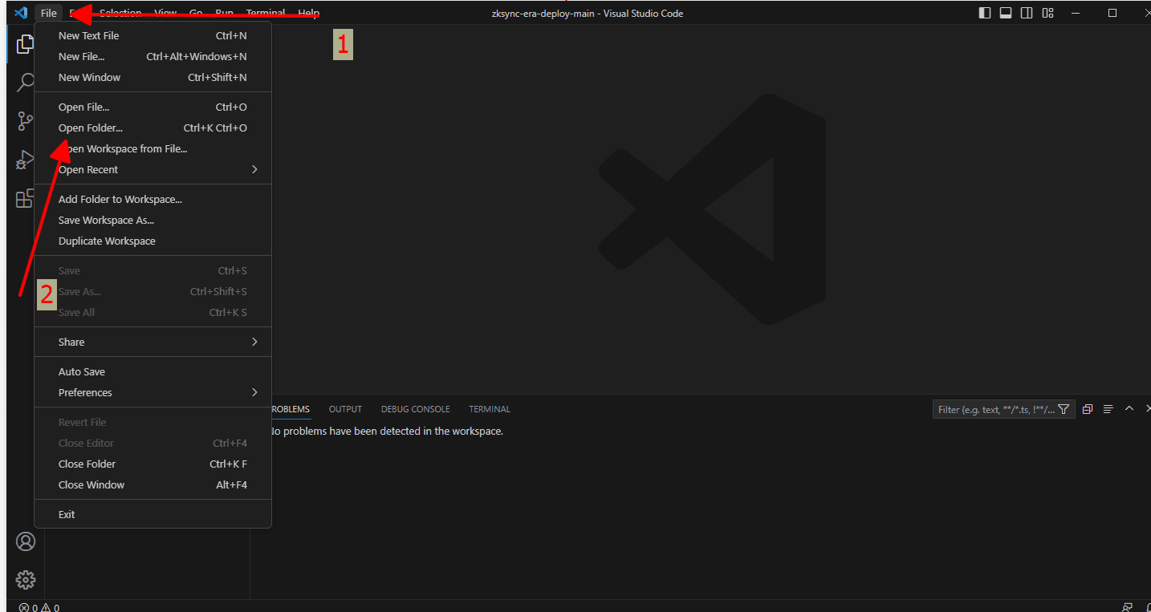Viewport: 1151px width, 612px height.
Task: Switch to the PROBLEMS panel tab
Action: tap(290, 409)
